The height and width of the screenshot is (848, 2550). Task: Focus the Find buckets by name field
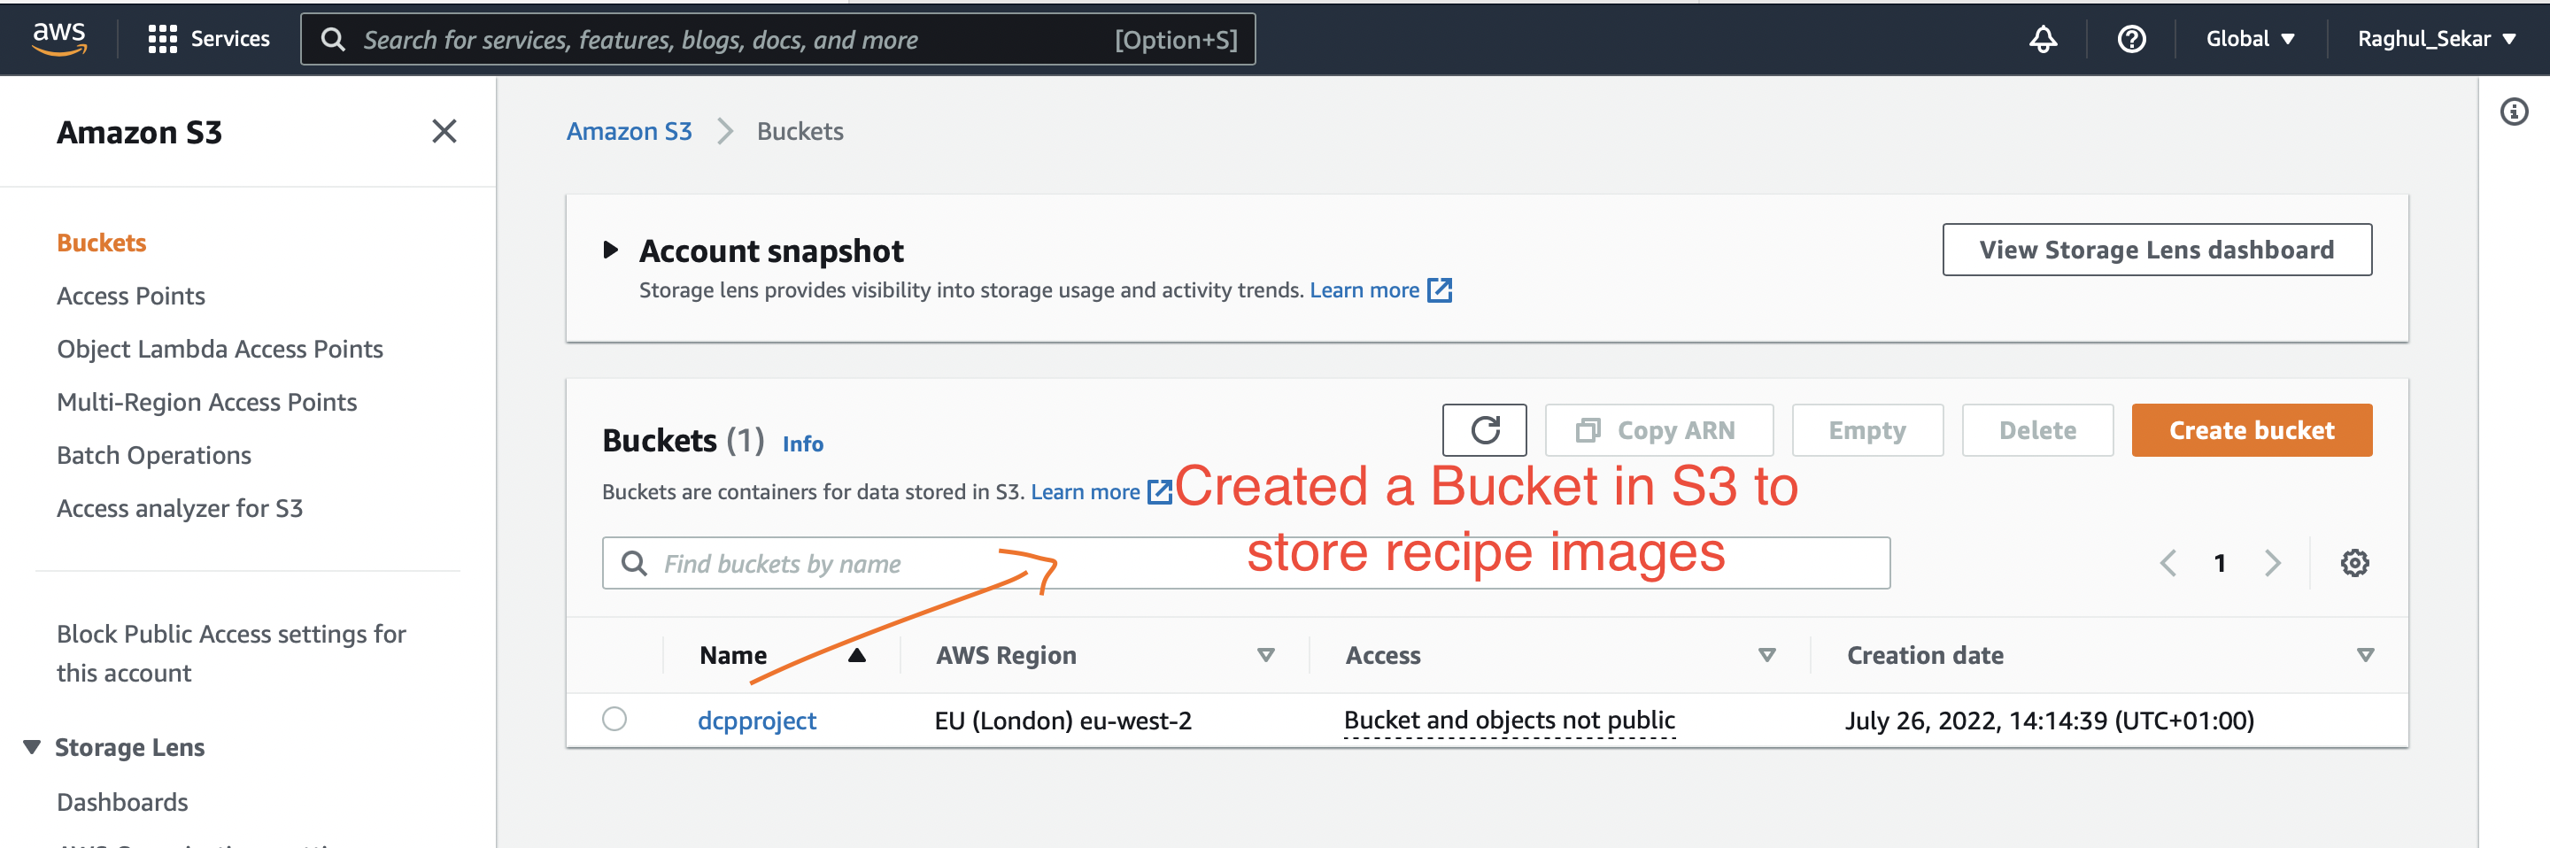[x=1245, y=563]
